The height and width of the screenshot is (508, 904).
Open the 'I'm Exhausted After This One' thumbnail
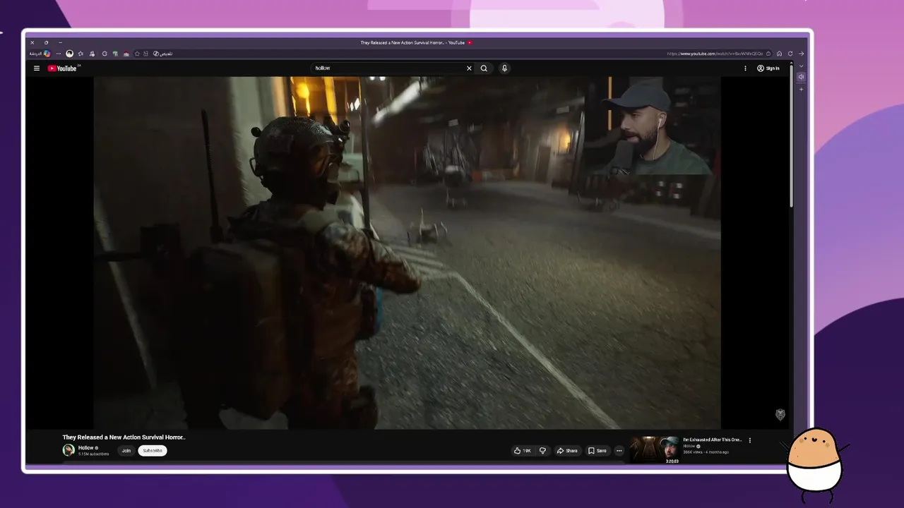[x=655, y=450]
